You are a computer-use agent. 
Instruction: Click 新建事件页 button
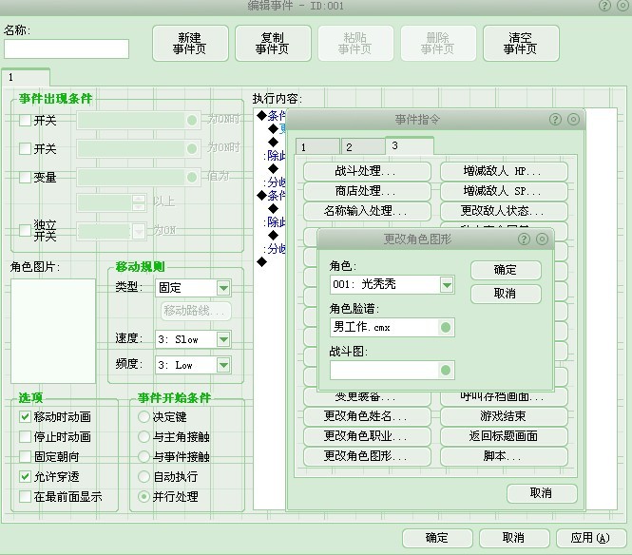click(190, 43)
